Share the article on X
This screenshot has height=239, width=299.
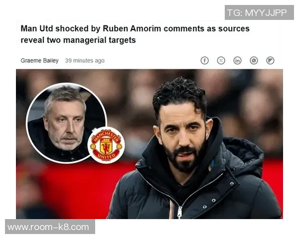click(x=221, y=61)
